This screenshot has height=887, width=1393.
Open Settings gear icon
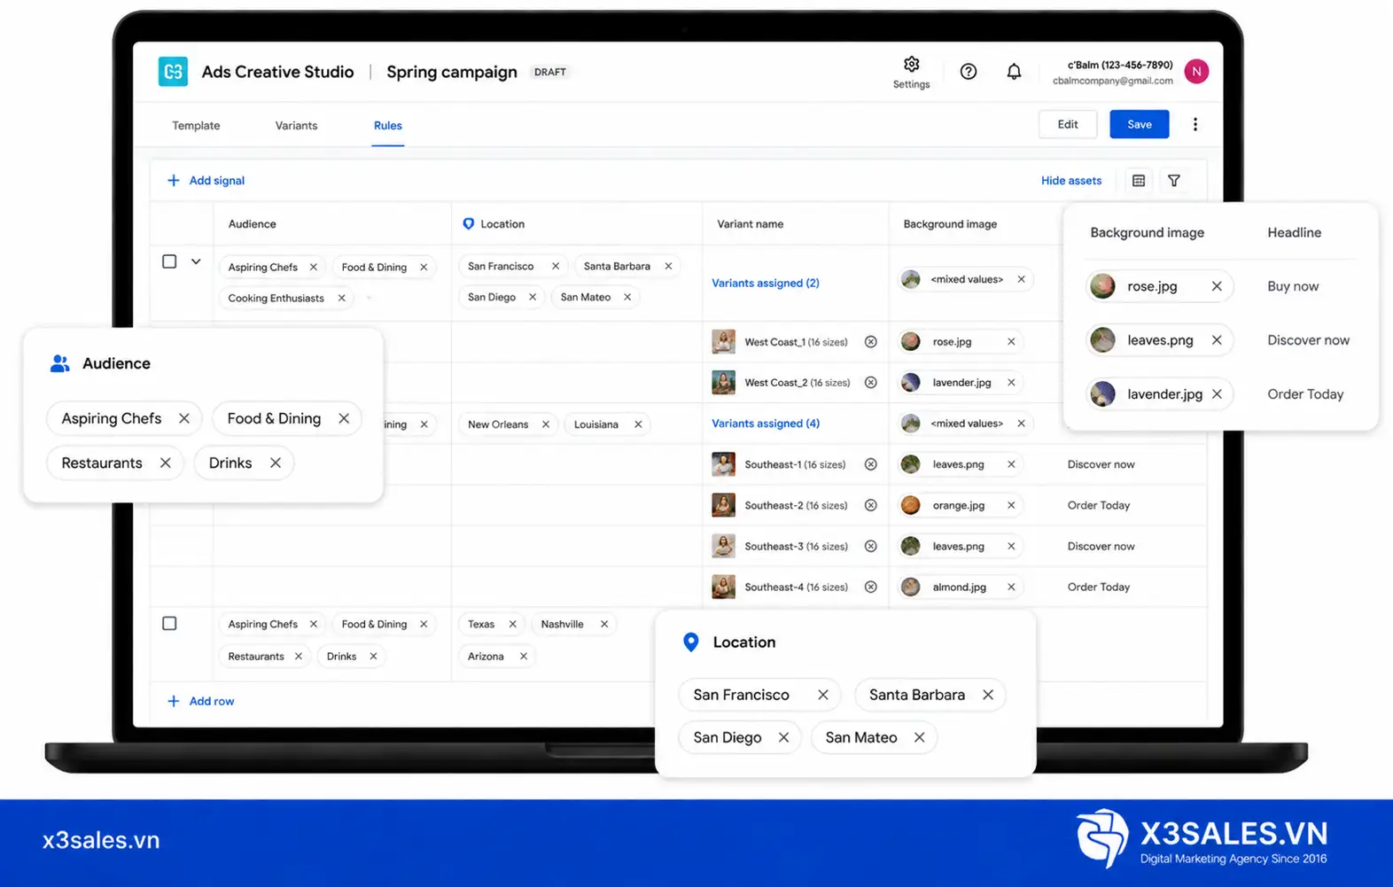pyautogui.click(x=911, y=65)
